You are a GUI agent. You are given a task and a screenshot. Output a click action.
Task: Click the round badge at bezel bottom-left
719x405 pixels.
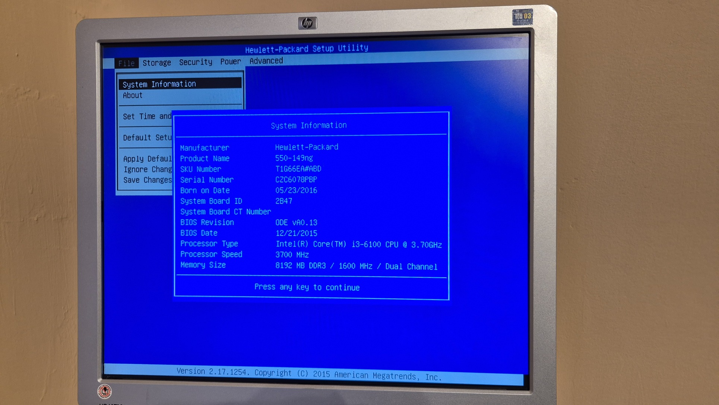pyautogui.click(x=105, y=391)
